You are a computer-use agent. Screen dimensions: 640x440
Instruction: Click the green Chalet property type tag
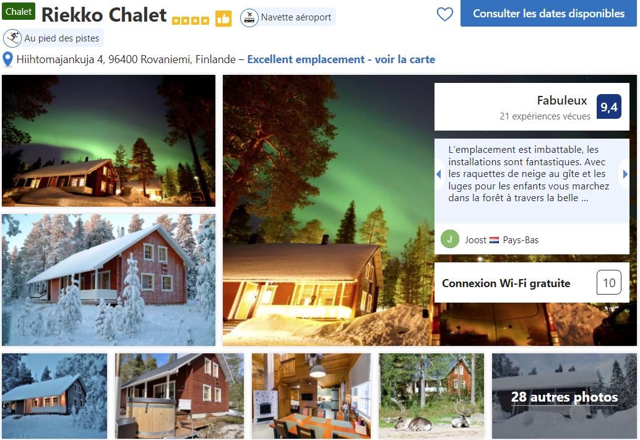pyautogui.click(x=19, y=12)
